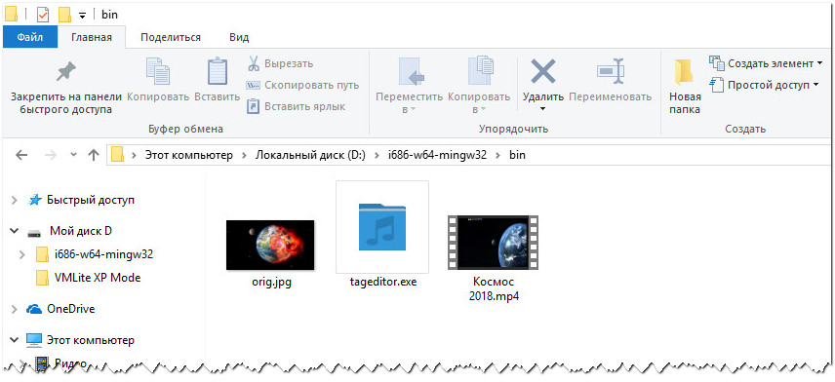Expand the Delete options arrow
Image resolution: width=835 pixels, height=382 pixels.
[543, 109]
